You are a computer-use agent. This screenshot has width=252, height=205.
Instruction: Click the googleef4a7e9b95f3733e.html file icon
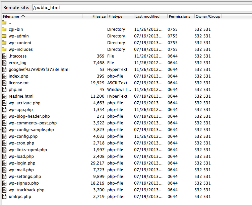(4, 70)
